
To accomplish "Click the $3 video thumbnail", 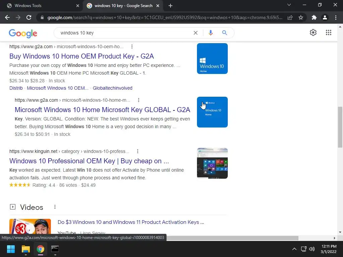I will pyautogui.click(x=30, y=227).
